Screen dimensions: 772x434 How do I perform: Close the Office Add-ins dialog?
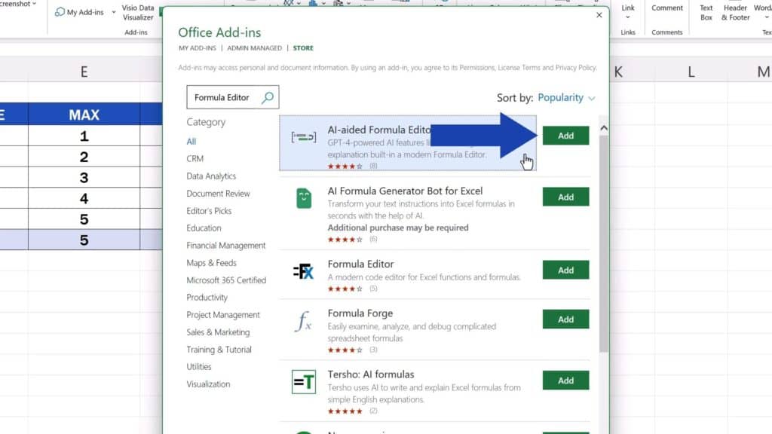(x=599, y=15)
